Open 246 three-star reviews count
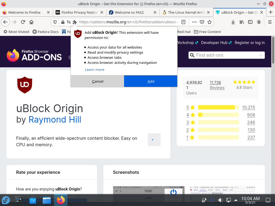This screenshot has width=275, height=206. [251, 122]
